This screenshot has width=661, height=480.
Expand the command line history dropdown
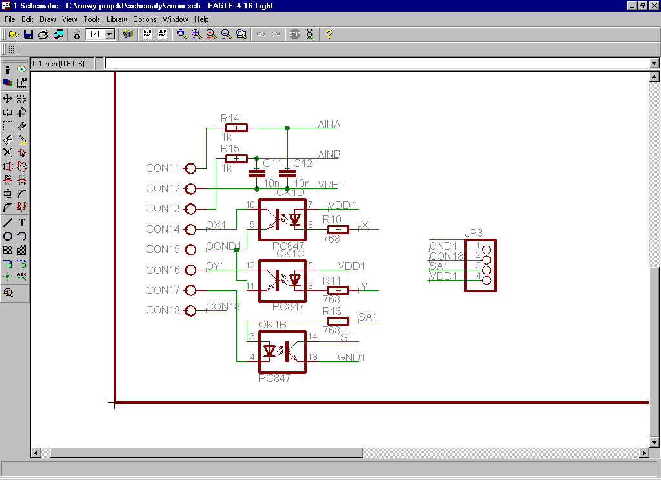coord(654,63)
